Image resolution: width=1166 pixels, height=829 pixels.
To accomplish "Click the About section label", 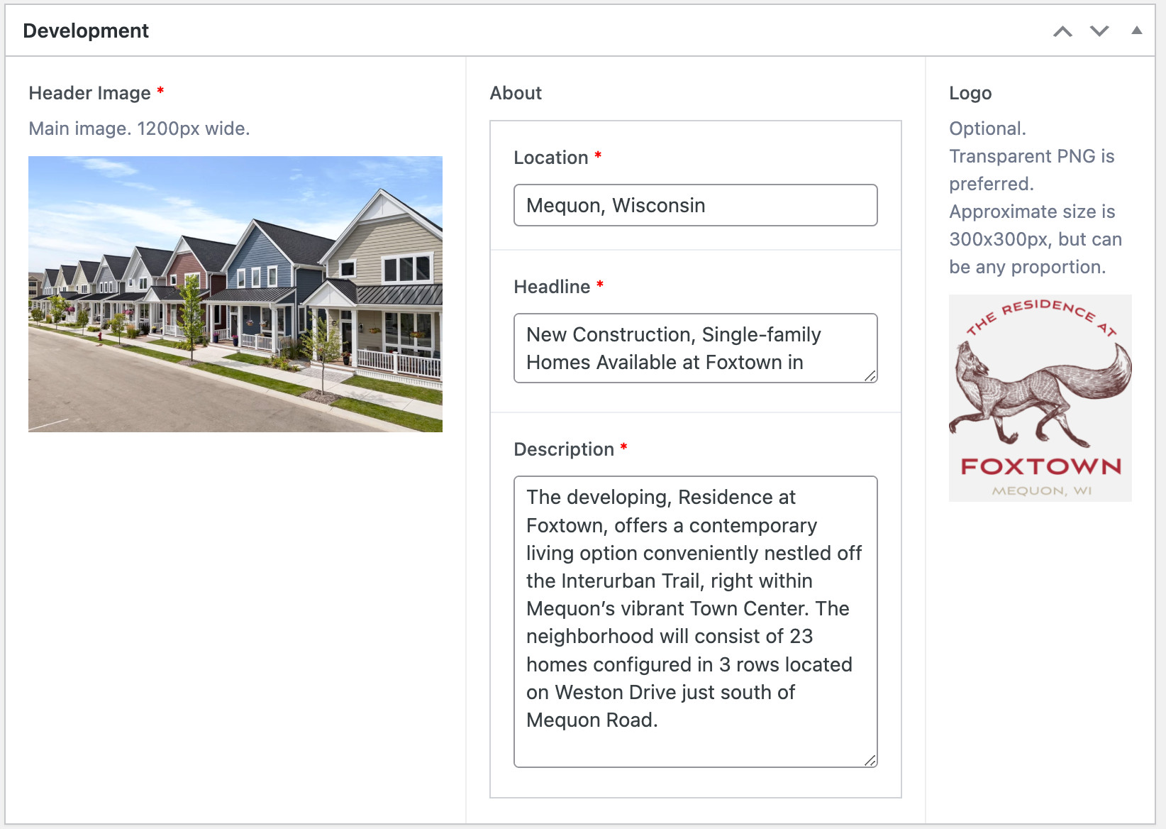I will point(516,93).
